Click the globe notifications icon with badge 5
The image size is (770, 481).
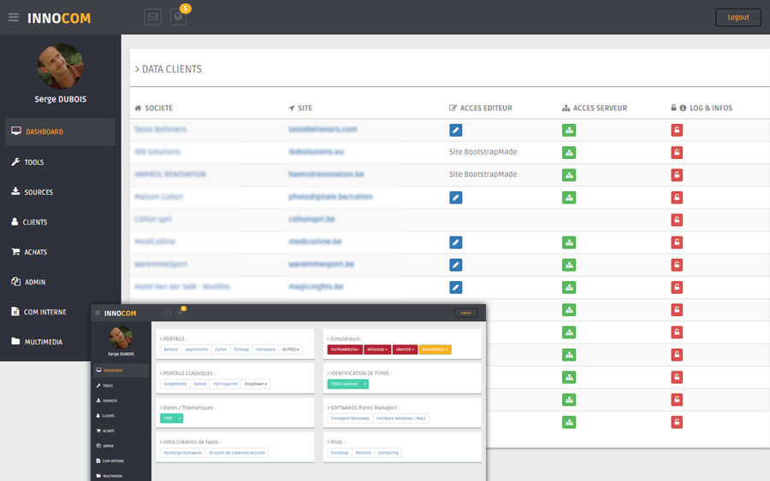pos(178,17)
